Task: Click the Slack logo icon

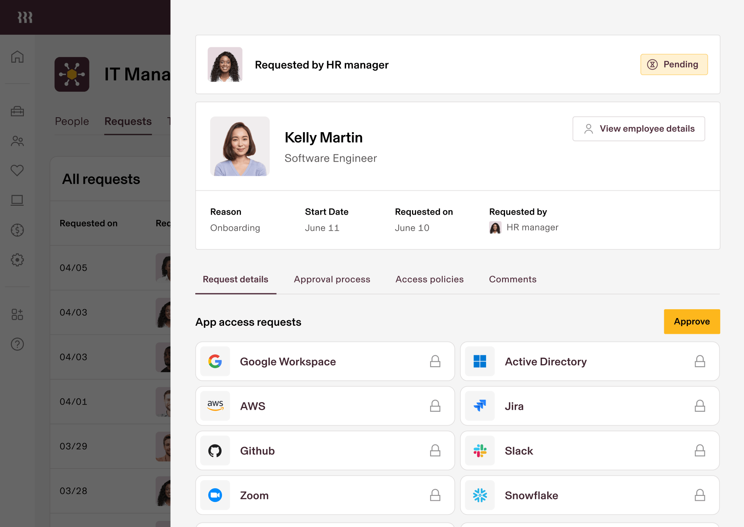Action: [x=480, y=451]
